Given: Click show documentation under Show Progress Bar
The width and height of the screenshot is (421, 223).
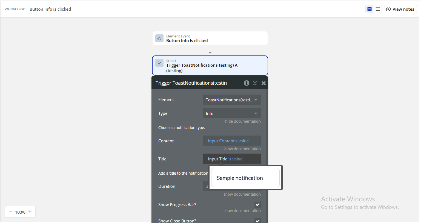Looking at the screenshot, I should [242, 211].
